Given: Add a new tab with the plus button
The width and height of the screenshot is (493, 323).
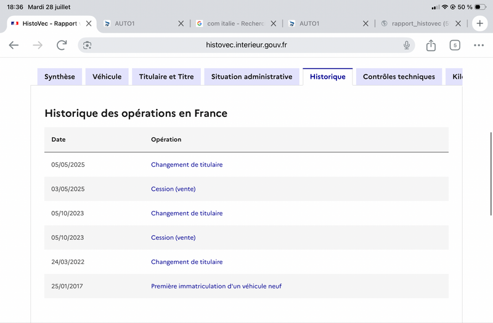Looking at the screenshot, I should (x=479, y=23).
